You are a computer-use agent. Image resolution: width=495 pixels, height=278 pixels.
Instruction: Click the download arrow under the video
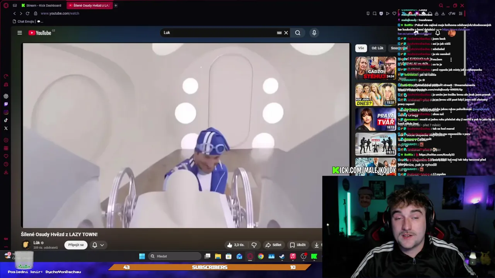point(317,245)
